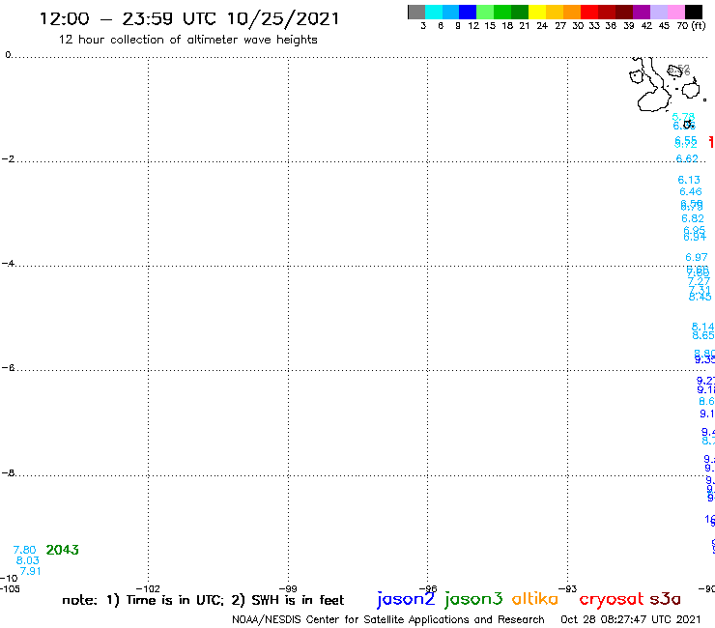Click the note 'Time is in UTC; SWH is in feet'
715x628 pixels.
203,600
